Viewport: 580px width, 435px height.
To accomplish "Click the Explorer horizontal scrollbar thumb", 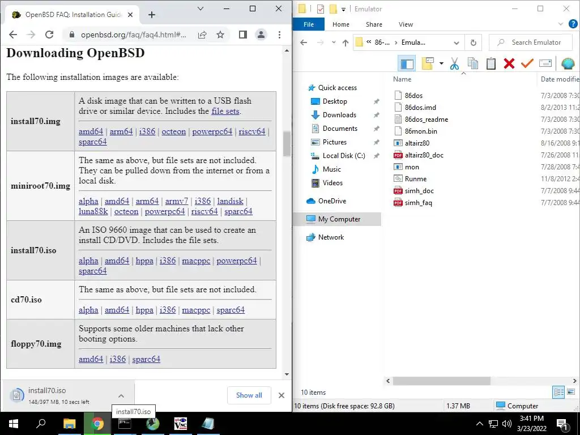I will pyautogui.click(x=441, y=381).
